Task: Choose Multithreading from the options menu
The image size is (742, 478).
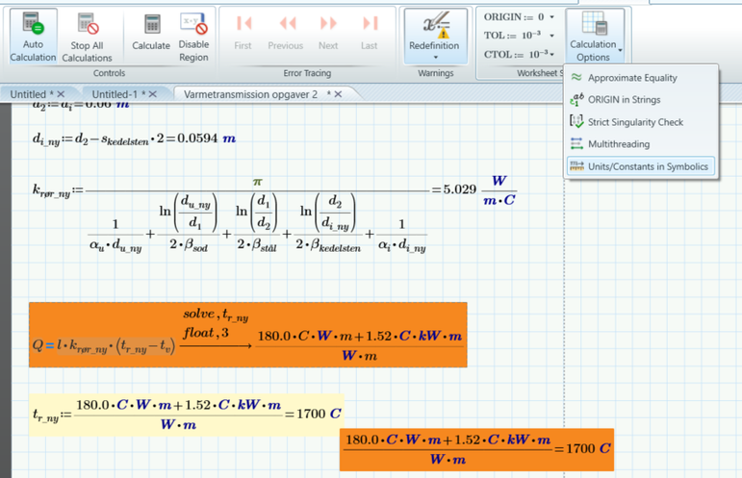Action: tap(619, 144)
